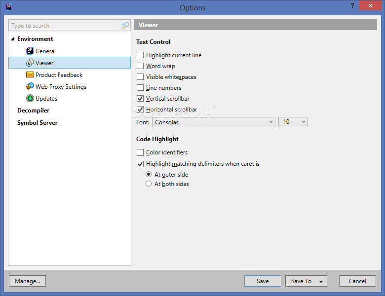The width and height of the screenshot is (385, 296).
Task: Turn on Word wrap
Action: 140,66
